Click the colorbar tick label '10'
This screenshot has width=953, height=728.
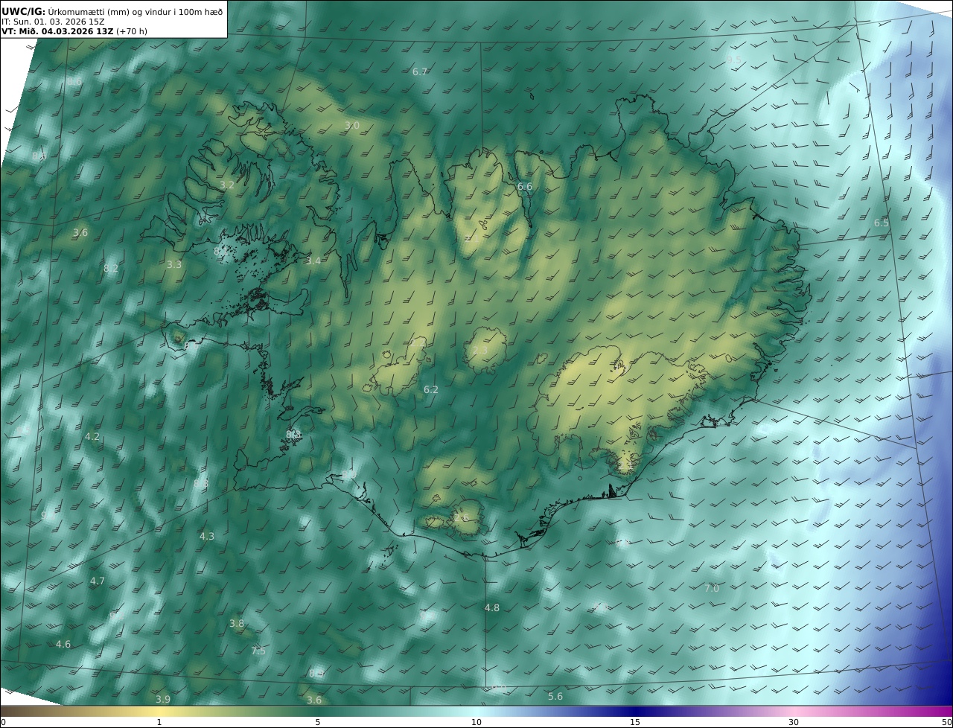[476, 722]
